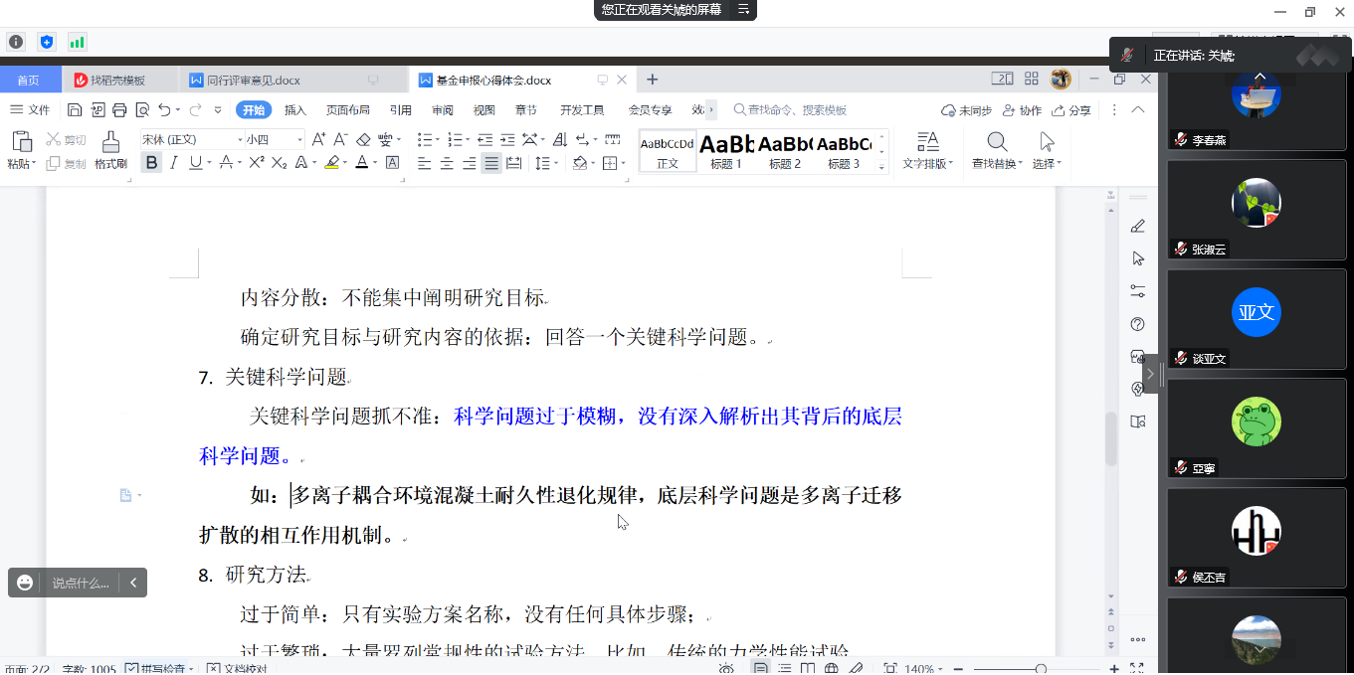Open the 插入 ribbon tab

[295, 110]
